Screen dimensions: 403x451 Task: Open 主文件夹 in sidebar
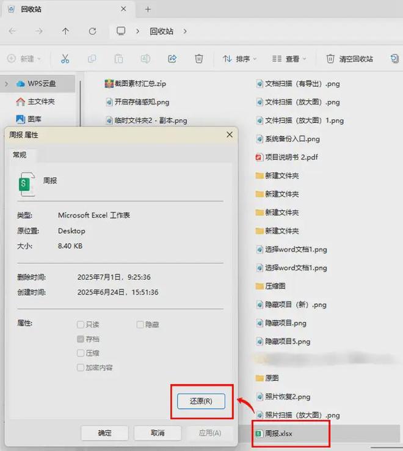point(35,101)
